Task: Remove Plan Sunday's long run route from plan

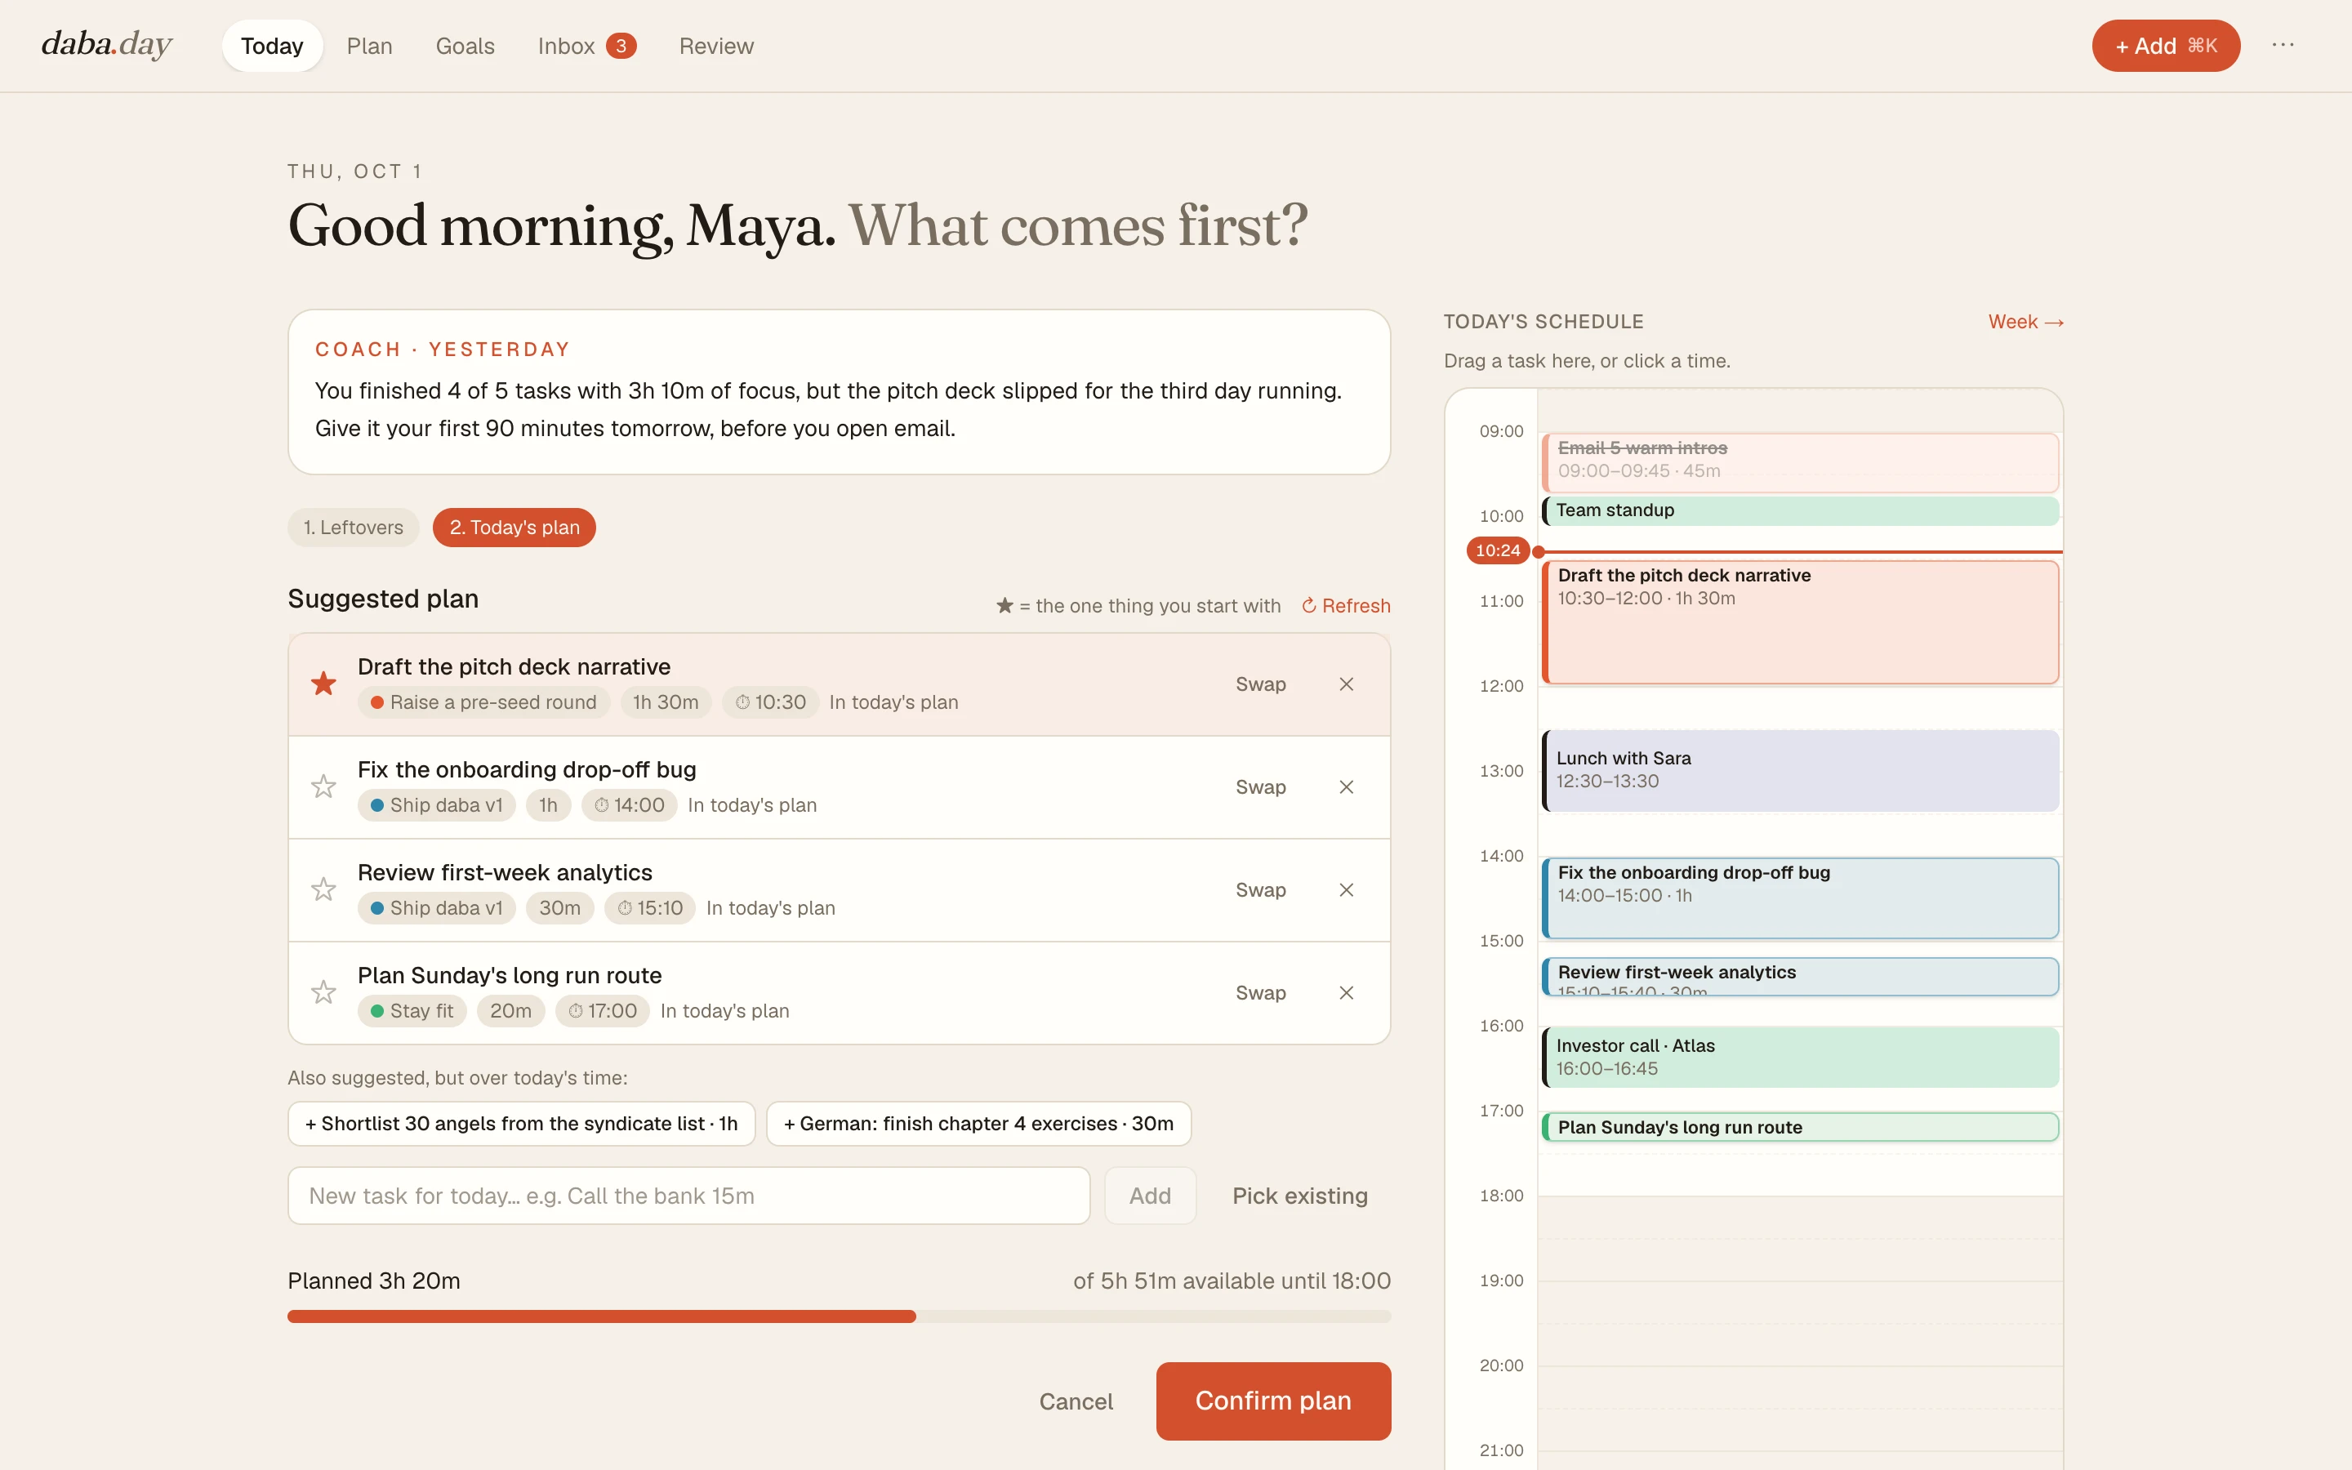Action: 1346,994
